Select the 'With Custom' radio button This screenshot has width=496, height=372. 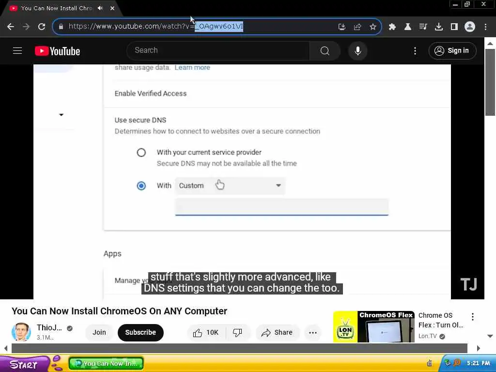[x=141, y=186]
